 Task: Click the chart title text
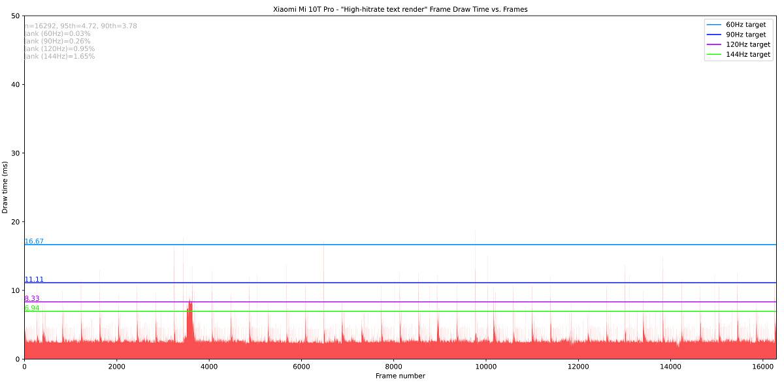(400, 9)
